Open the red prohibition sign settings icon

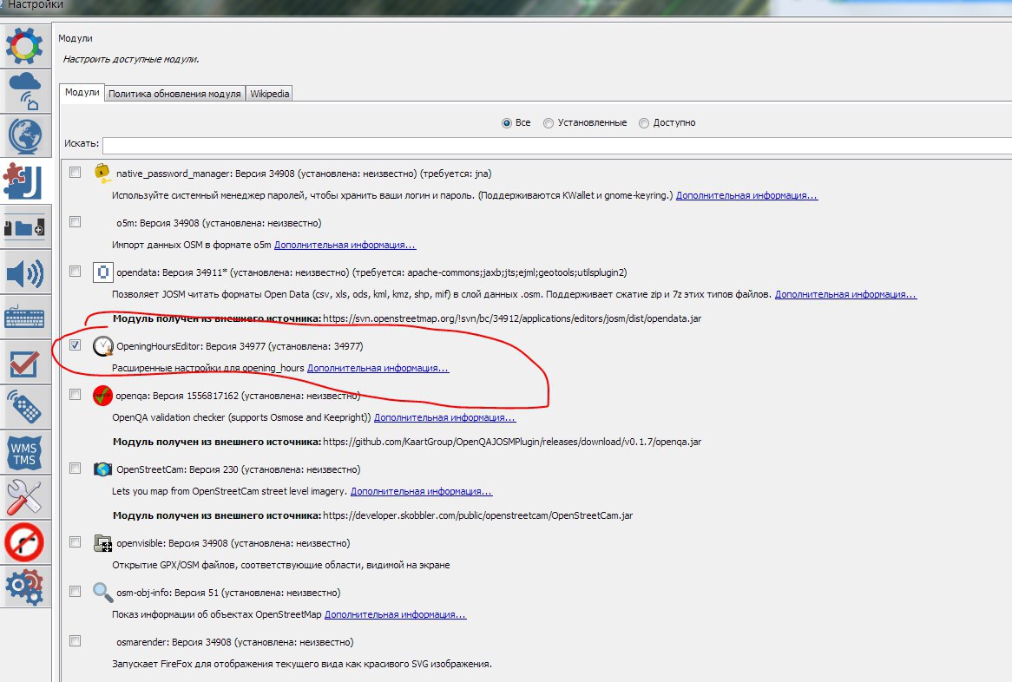pos(24,542)
